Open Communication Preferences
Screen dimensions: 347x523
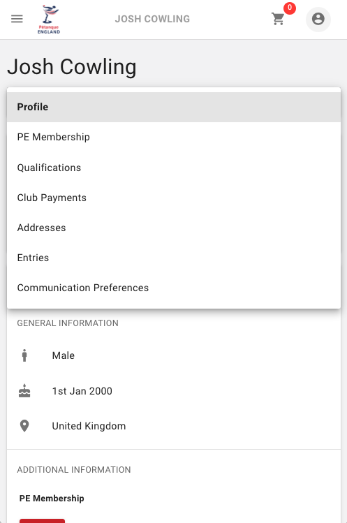174,288
